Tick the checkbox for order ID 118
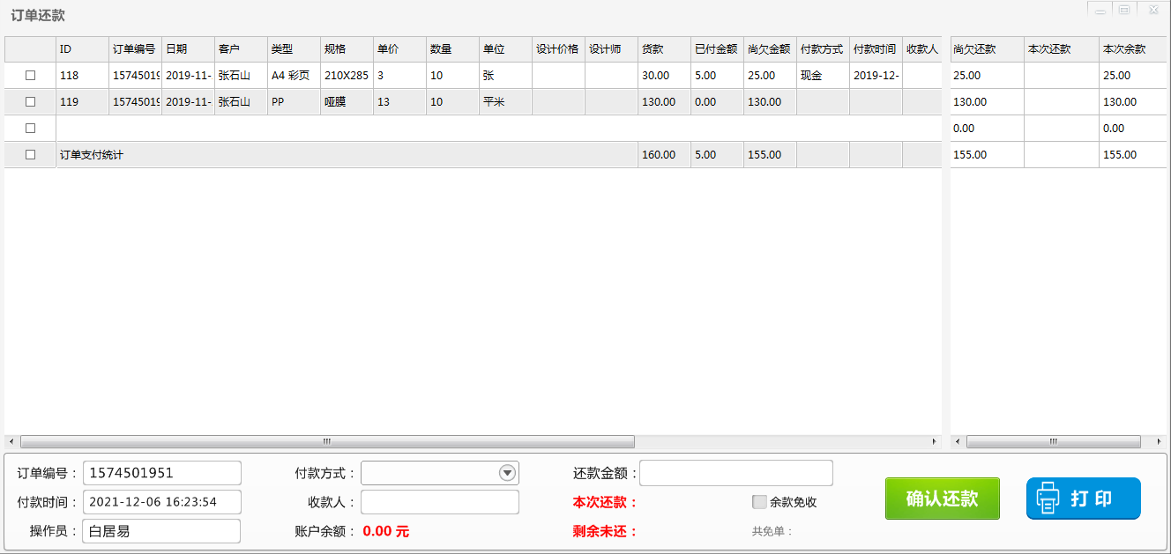 tap(30, 76)
